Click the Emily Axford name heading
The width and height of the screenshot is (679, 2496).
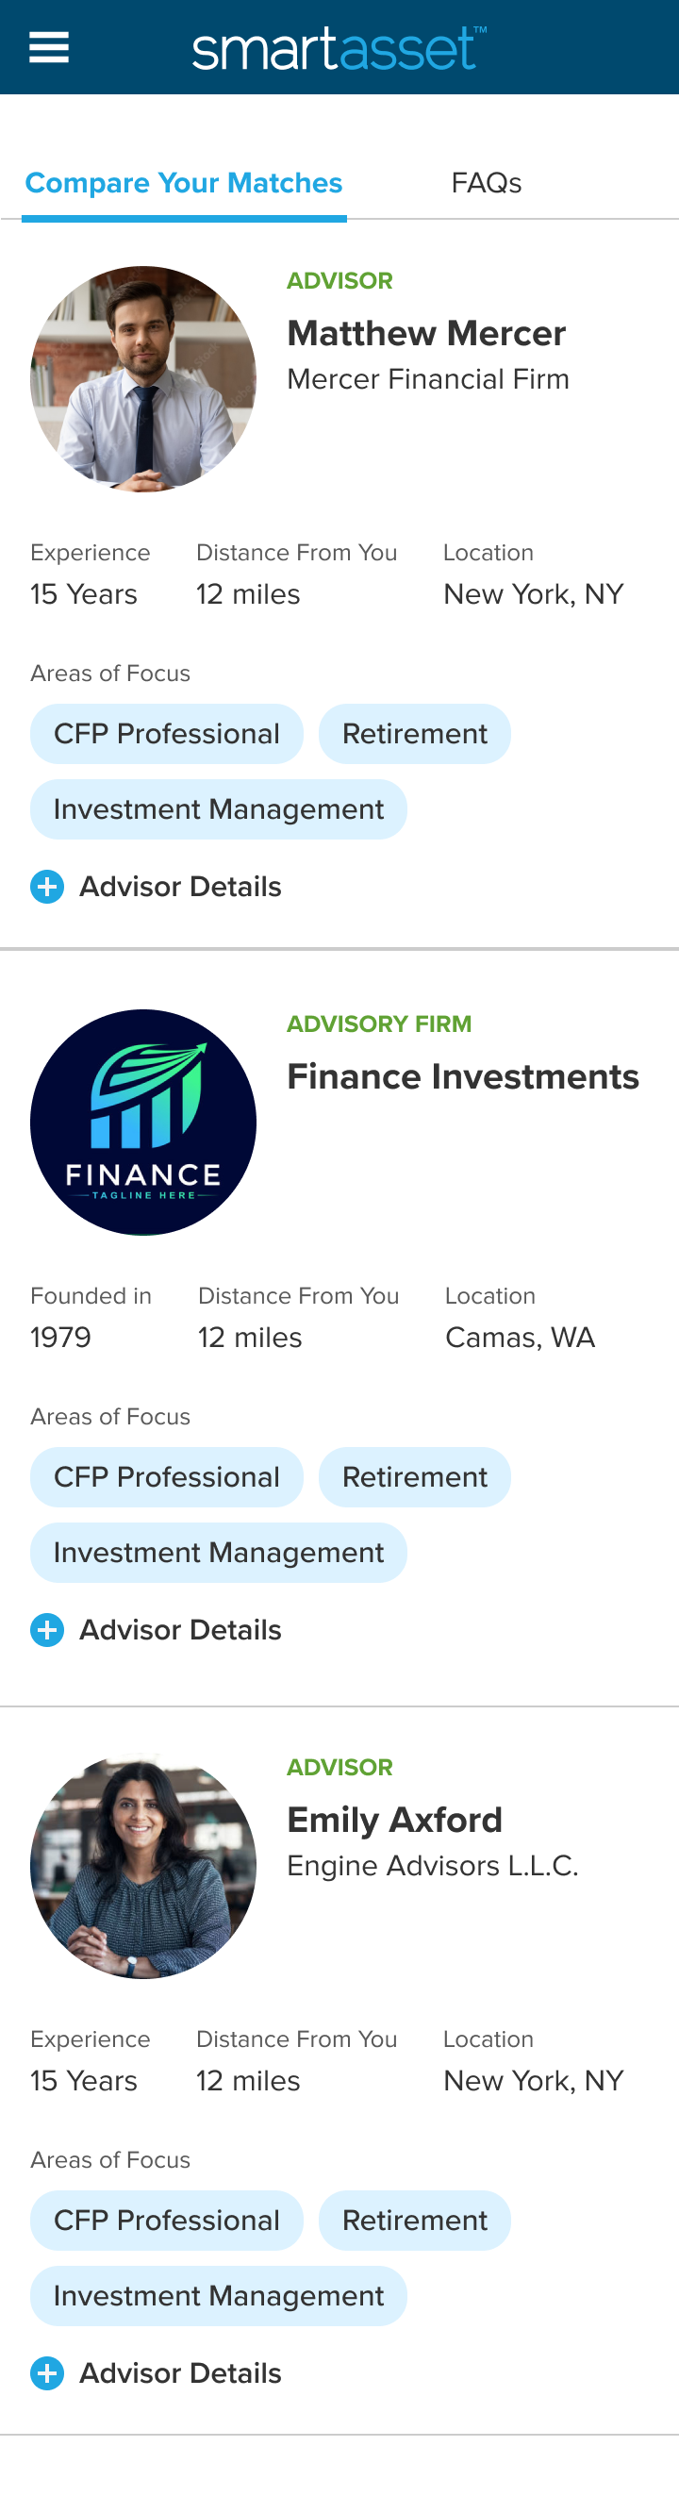(x=394, y=1820)
